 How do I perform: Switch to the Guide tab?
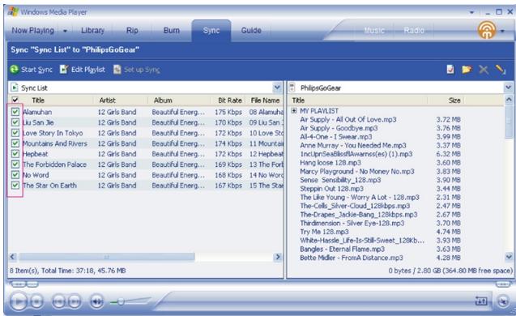click(251, 30)
